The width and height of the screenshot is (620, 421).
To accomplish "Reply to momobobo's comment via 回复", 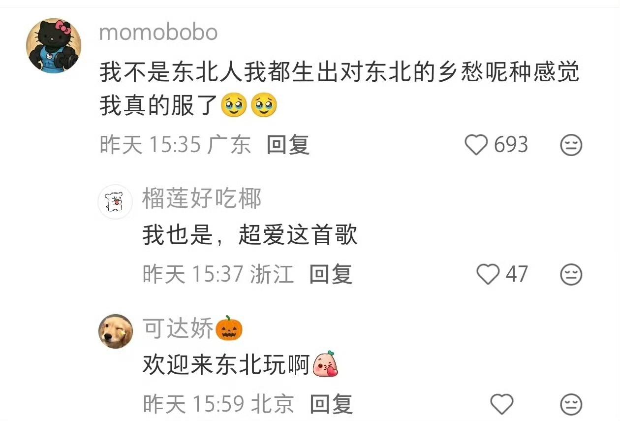I will click(288, 145).
